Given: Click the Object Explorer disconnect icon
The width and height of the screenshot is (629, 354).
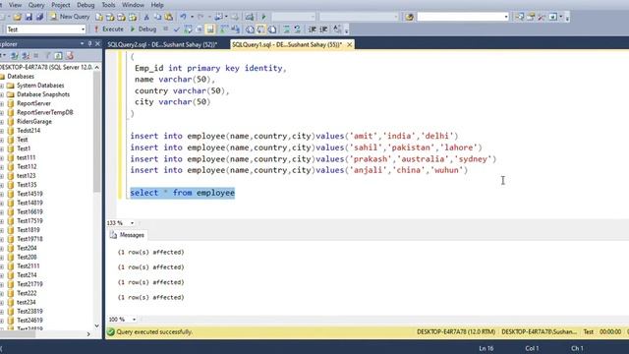Looking at the screenshot, I should click(x=26, y=56).
